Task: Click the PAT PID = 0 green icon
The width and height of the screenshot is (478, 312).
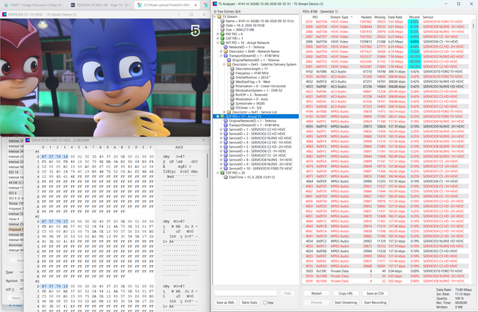Action: (223, 34)
